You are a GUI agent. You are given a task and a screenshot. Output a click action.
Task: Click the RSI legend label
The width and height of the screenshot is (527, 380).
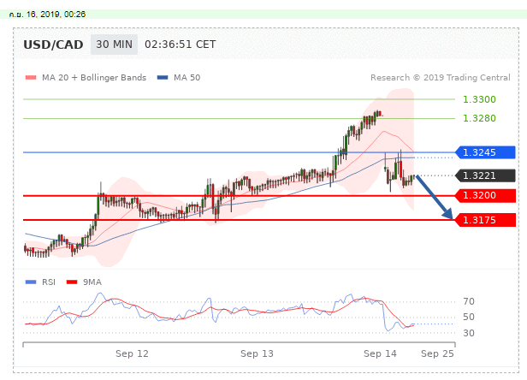tap(49, 282)
